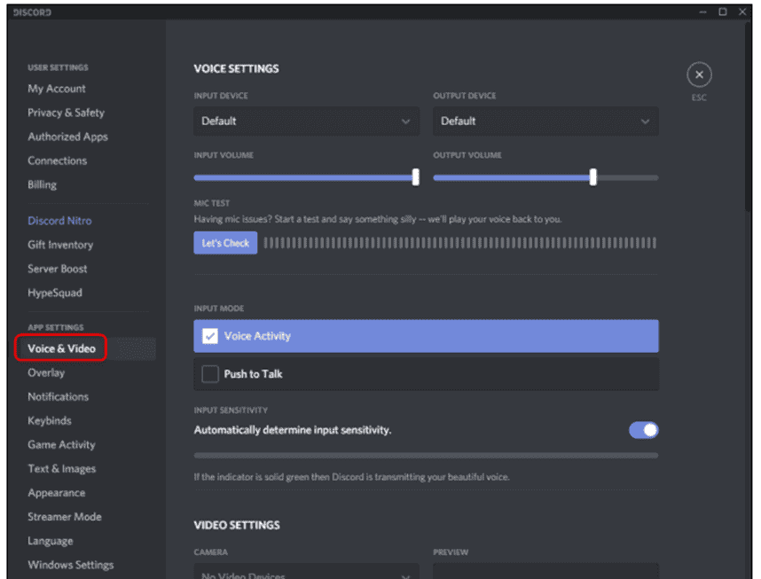
Task: Click the vertical scrollbar of settings
Action: 748,116
